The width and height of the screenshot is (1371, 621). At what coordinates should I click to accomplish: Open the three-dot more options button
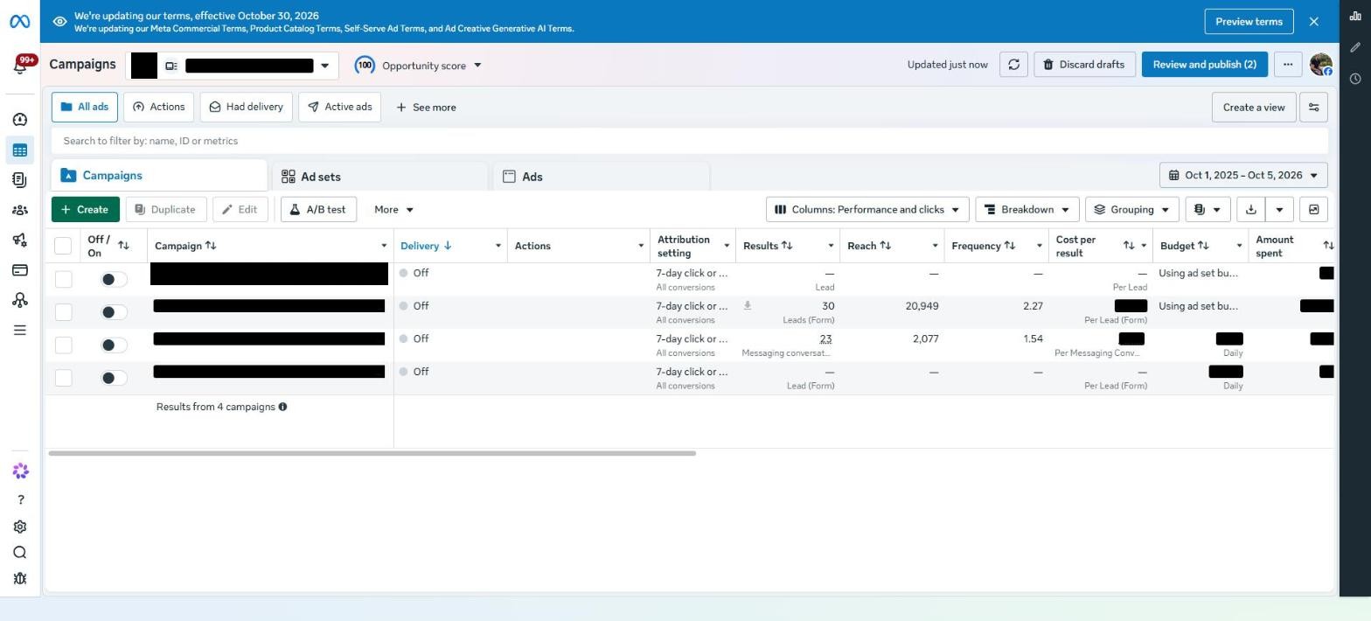click(x=1287, y=65)
